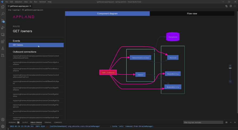Open the Problems panel tab
Image resolution: width=238 pixels, height=130 pixels.
[14, 122]
